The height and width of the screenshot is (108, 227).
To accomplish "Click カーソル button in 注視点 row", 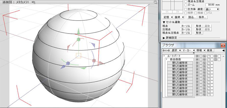I will 186,29.
